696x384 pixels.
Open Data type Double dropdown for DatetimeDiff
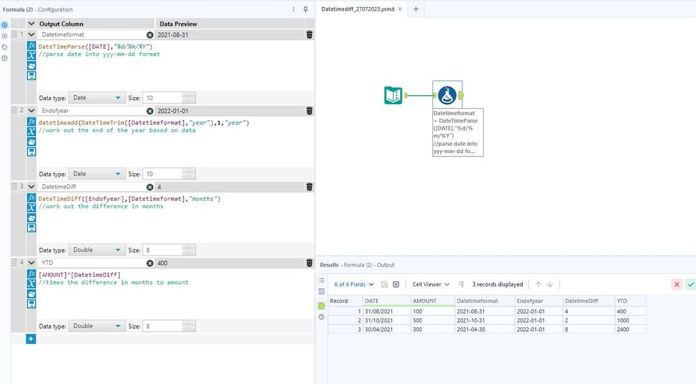(96, 250)
